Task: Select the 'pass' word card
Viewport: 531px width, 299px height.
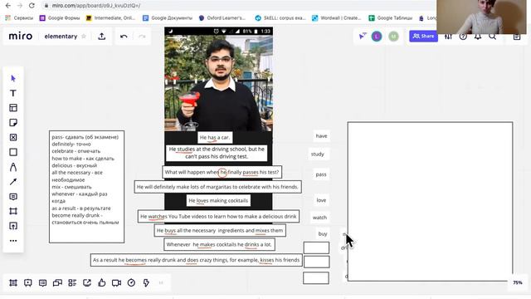Action: tap(321, 174)
